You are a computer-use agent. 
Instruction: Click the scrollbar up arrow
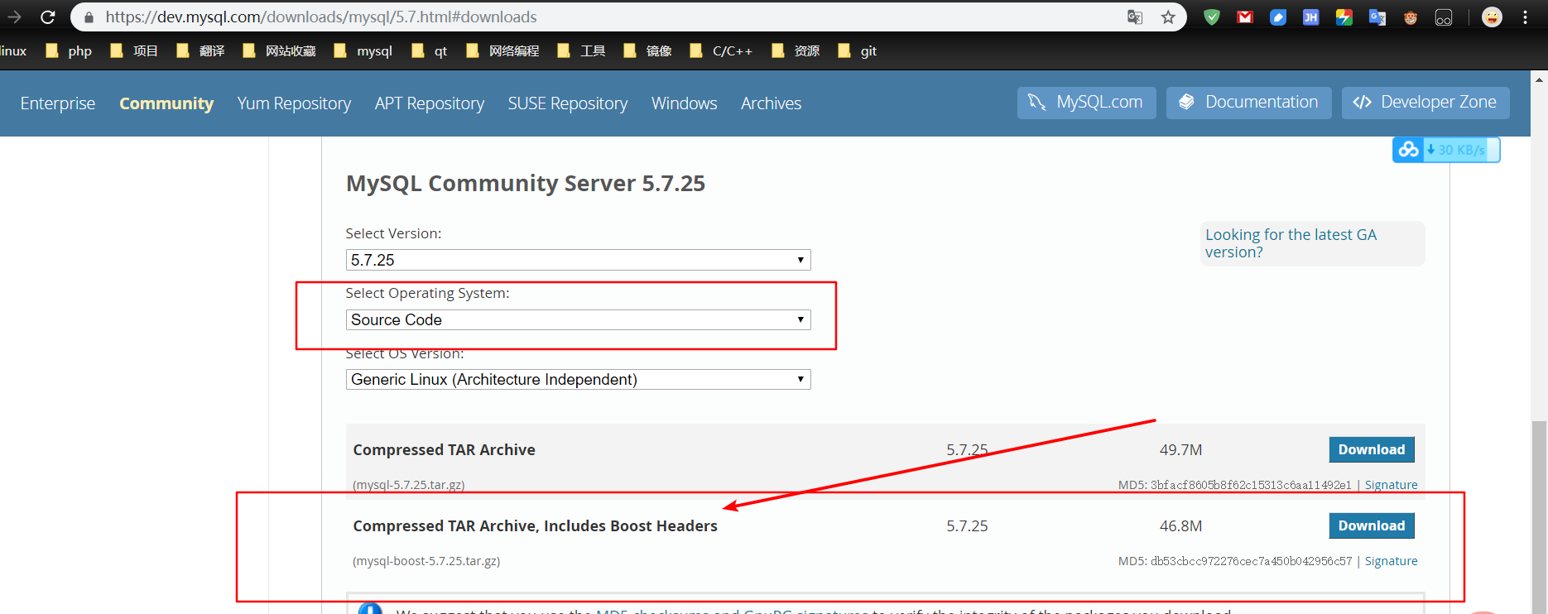[x=1539, y=79]
